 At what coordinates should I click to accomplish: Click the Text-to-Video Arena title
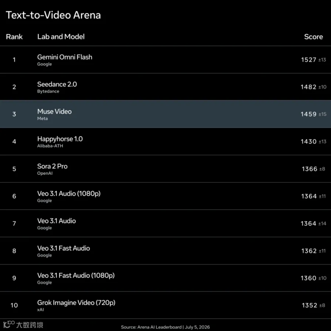(53, 15)
